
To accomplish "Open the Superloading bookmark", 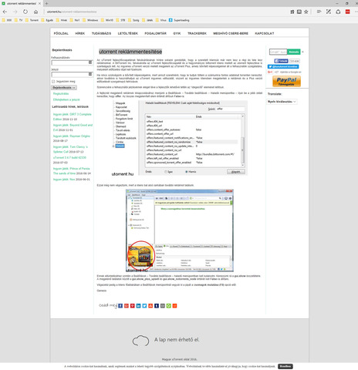I will tap(179, 20).
